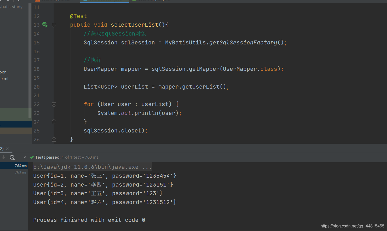Click the "public void" keywords on line 13
The height and width of the screenshot is (231, 387).
point(89,25)
